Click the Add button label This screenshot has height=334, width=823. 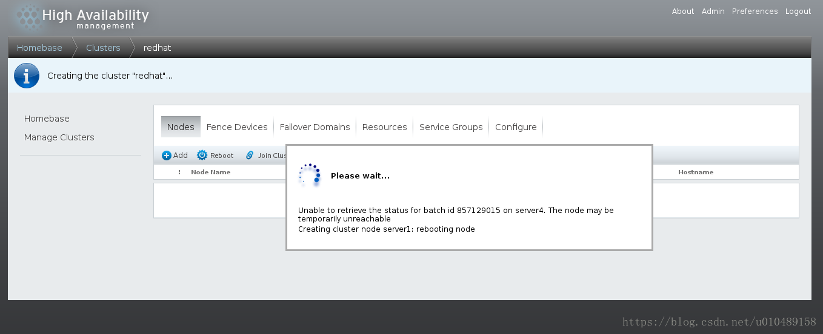click(181, 156)
